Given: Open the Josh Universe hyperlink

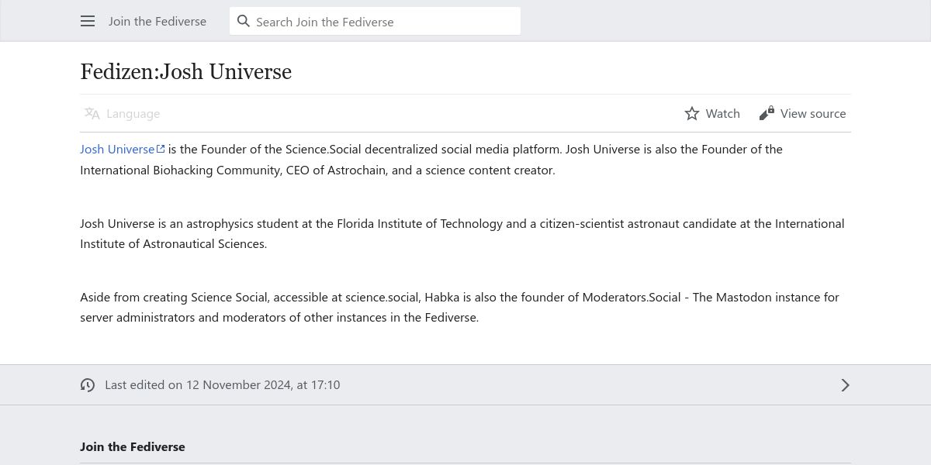Looking at the screenshot, I should point(117,149).
